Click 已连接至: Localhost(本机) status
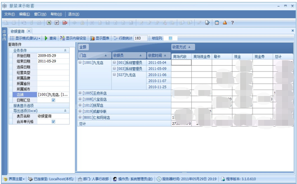 click(x=51, y=179)
